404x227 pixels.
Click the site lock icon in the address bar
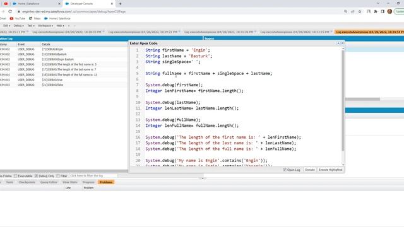coord(18,11)
